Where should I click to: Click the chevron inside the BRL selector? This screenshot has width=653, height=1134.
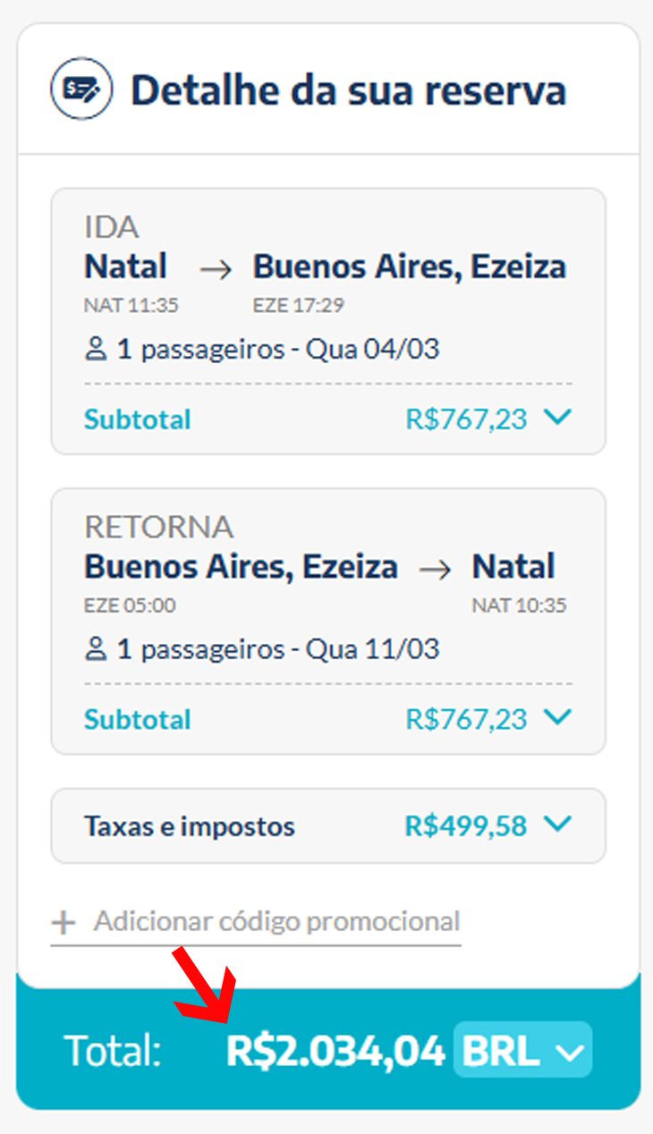(x=569, y=1054)
